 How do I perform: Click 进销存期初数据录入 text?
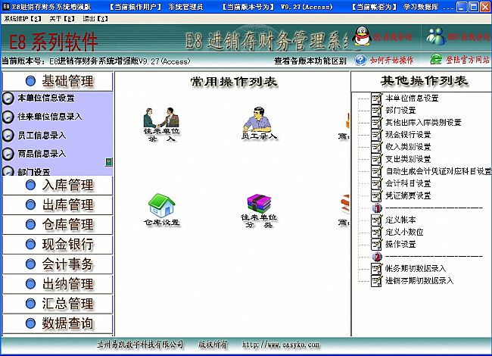coord(419,281)
